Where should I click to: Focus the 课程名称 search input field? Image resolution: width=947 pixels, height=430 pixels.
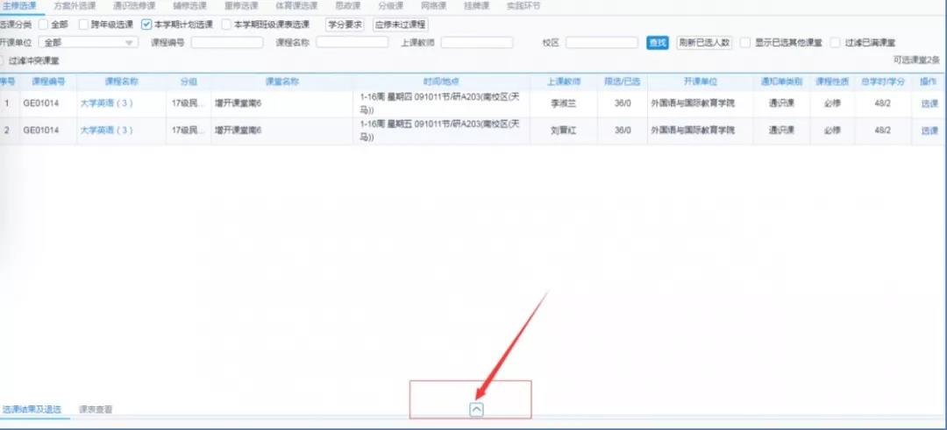[x=352, y=42]
